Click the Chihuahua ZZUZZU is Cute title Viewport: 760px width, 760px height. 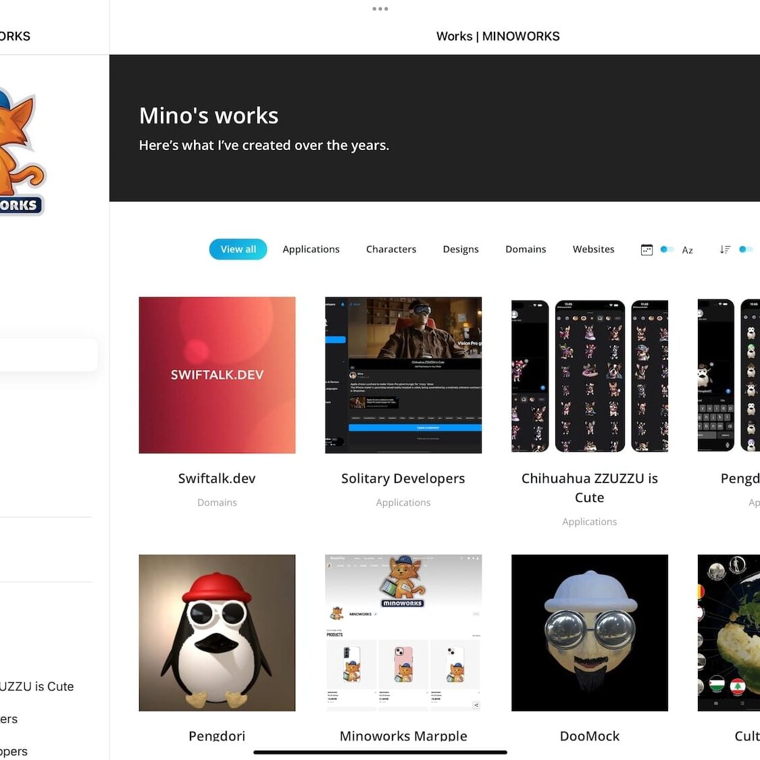coord(589,488)
